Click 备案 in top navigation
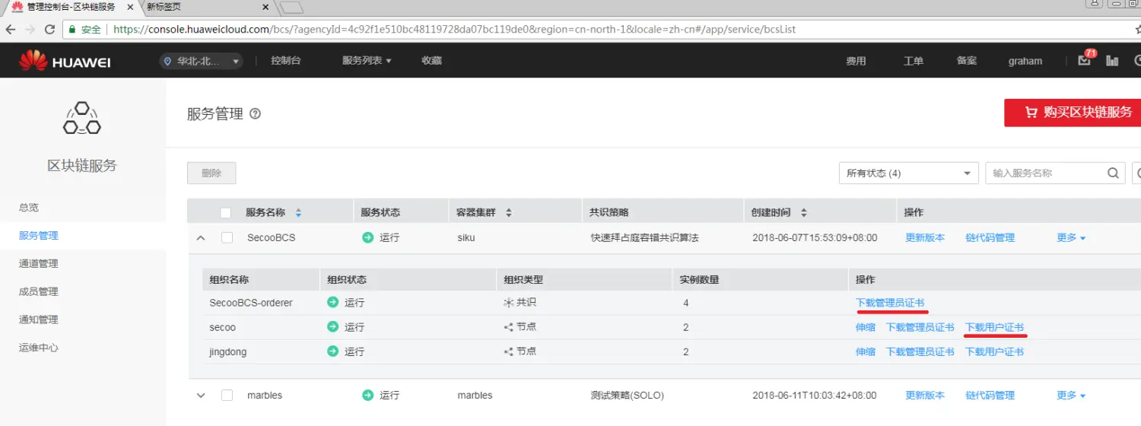 pos(967,61)
